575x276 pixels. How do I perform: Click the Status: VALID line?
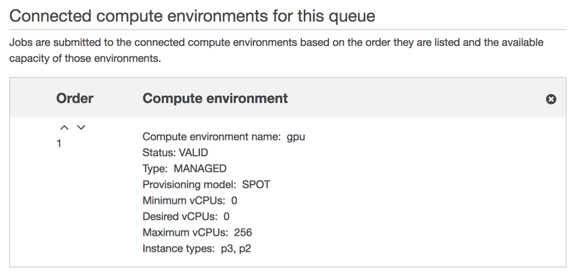coord(176,152)
